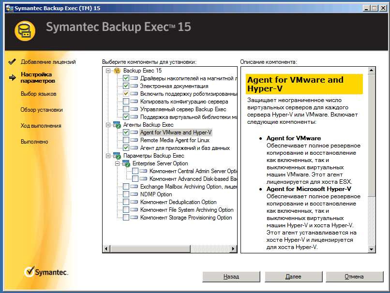Collapse the Backup Exec 15 tree node
The height and width of the screenshot is (293, 390).
[x=108, y=71]
